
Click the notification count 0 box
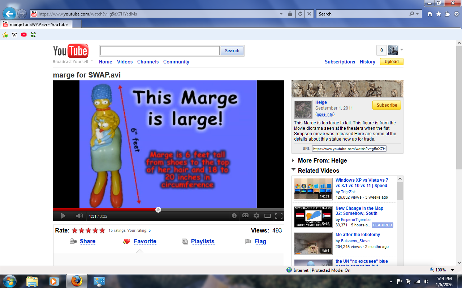tap(381, 50)
